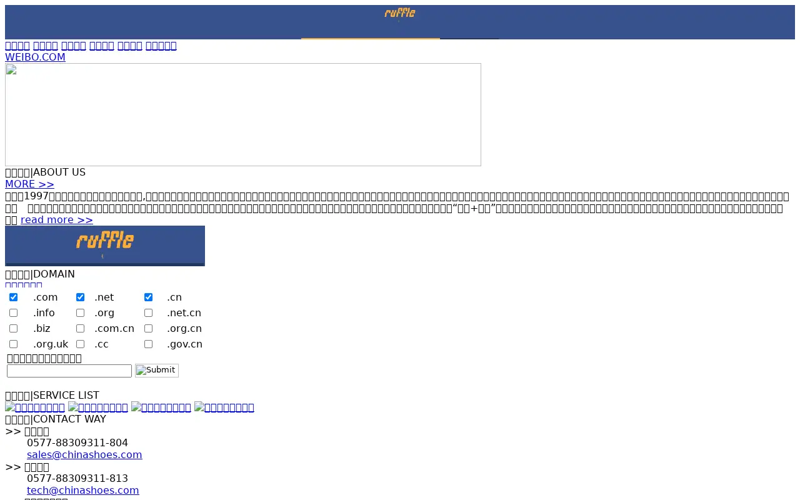Viewport: 800px width, 500px height.
Task: Open the MORE >> link under About Us
Action: pyautogui.click(x=29, y=184)
